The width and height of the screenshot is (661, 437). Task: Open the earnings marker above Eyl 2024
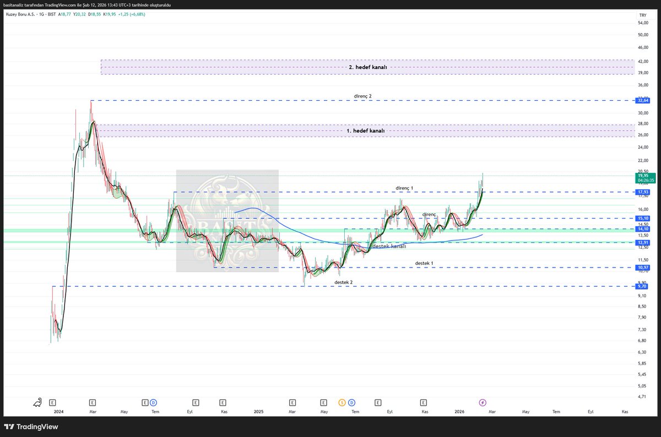(x=196, y=403)
